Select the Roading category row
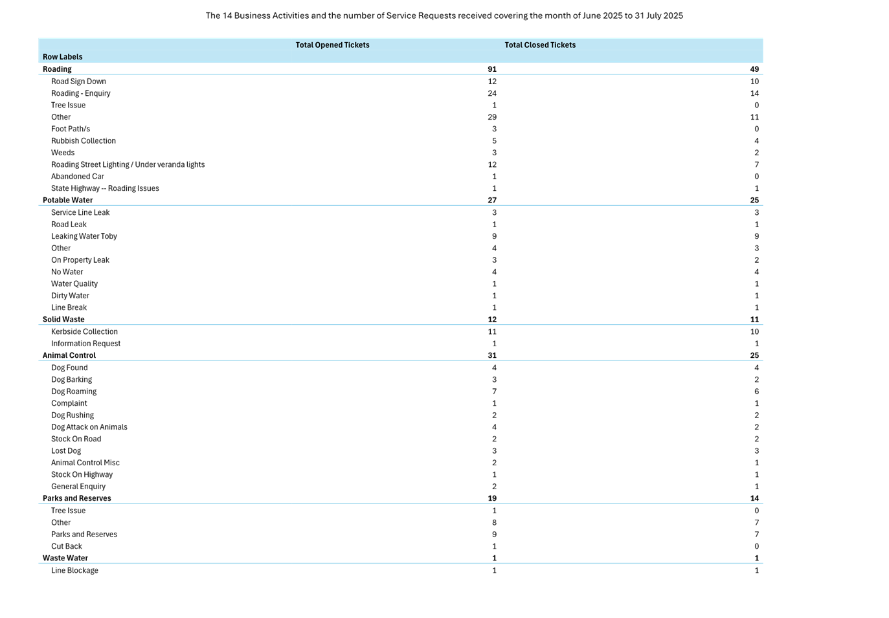This screenshot has height=618, width=889. (57, 69)
